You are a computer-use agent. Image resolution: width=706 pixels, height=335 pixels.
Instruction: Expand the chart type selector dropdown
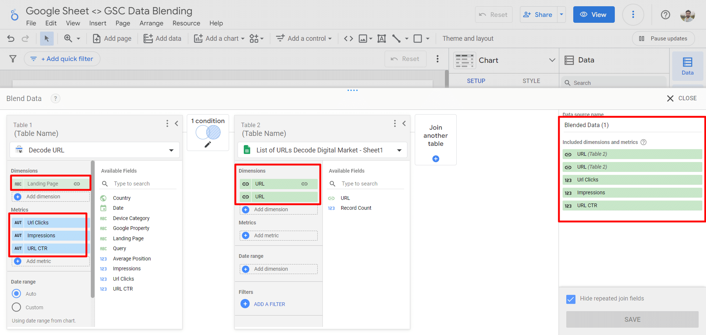tap(552, 60)
